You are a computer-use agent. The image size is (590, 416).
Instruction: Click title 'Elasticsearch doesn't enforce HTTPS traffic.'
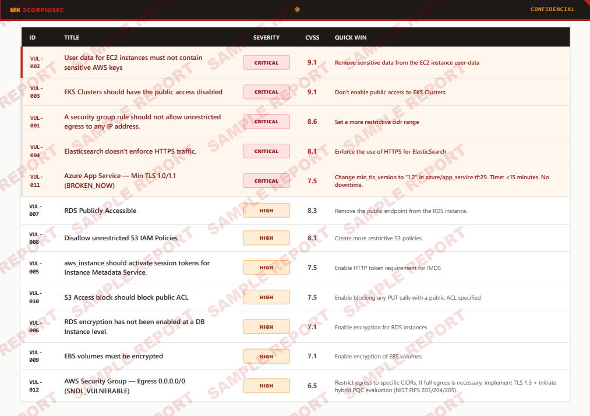point(130,151)
